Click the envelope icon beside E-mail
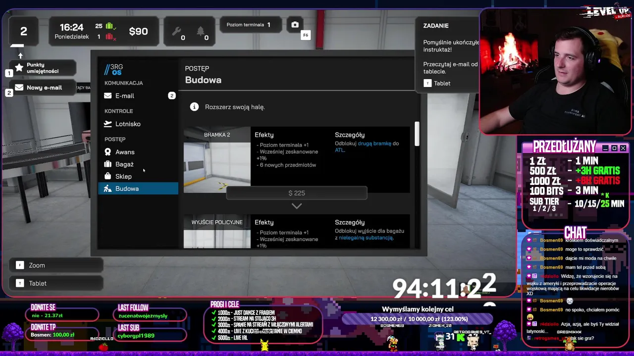The image size is (634, 356). [108, 95]
